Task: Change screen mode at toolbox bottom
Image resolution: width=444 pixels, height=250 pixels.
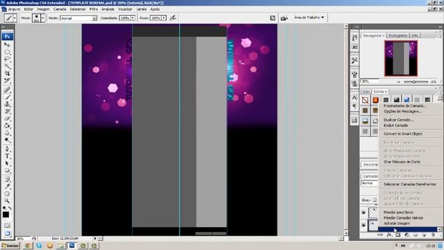Action: coord(7,233)
